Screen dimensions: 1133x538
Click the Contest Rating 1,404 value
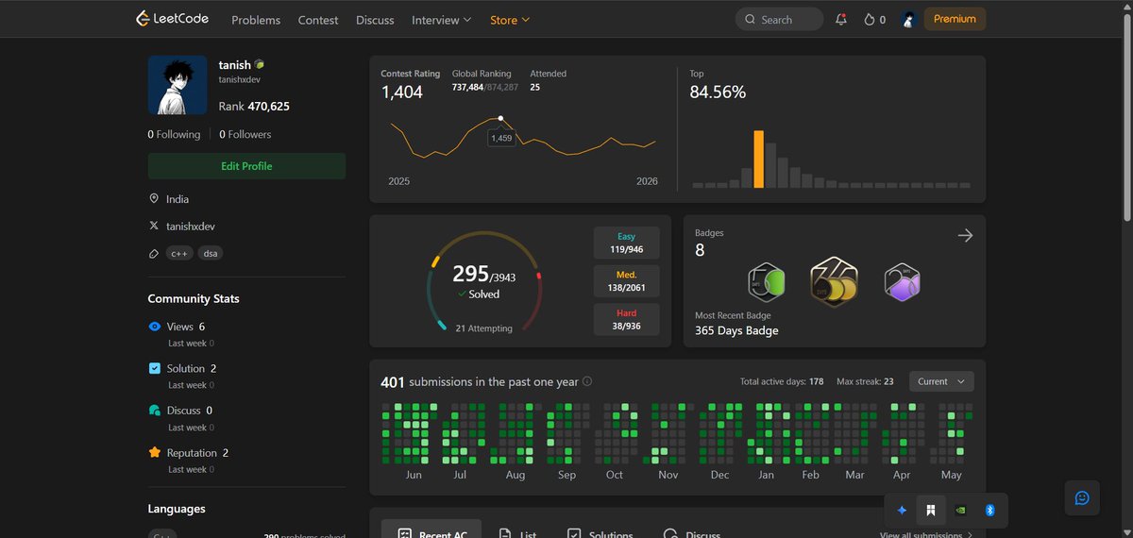click(402, 92)
